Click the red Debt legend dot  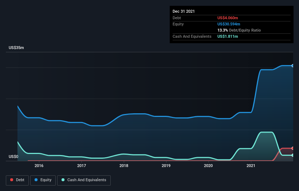12,180
